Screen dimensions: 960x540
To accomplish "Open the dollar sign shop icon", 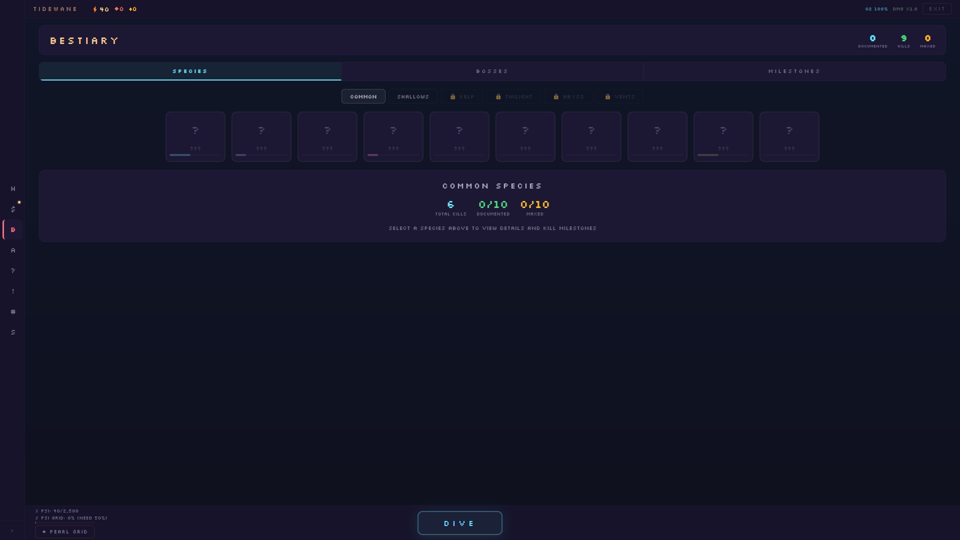I will tap(13, 209).
